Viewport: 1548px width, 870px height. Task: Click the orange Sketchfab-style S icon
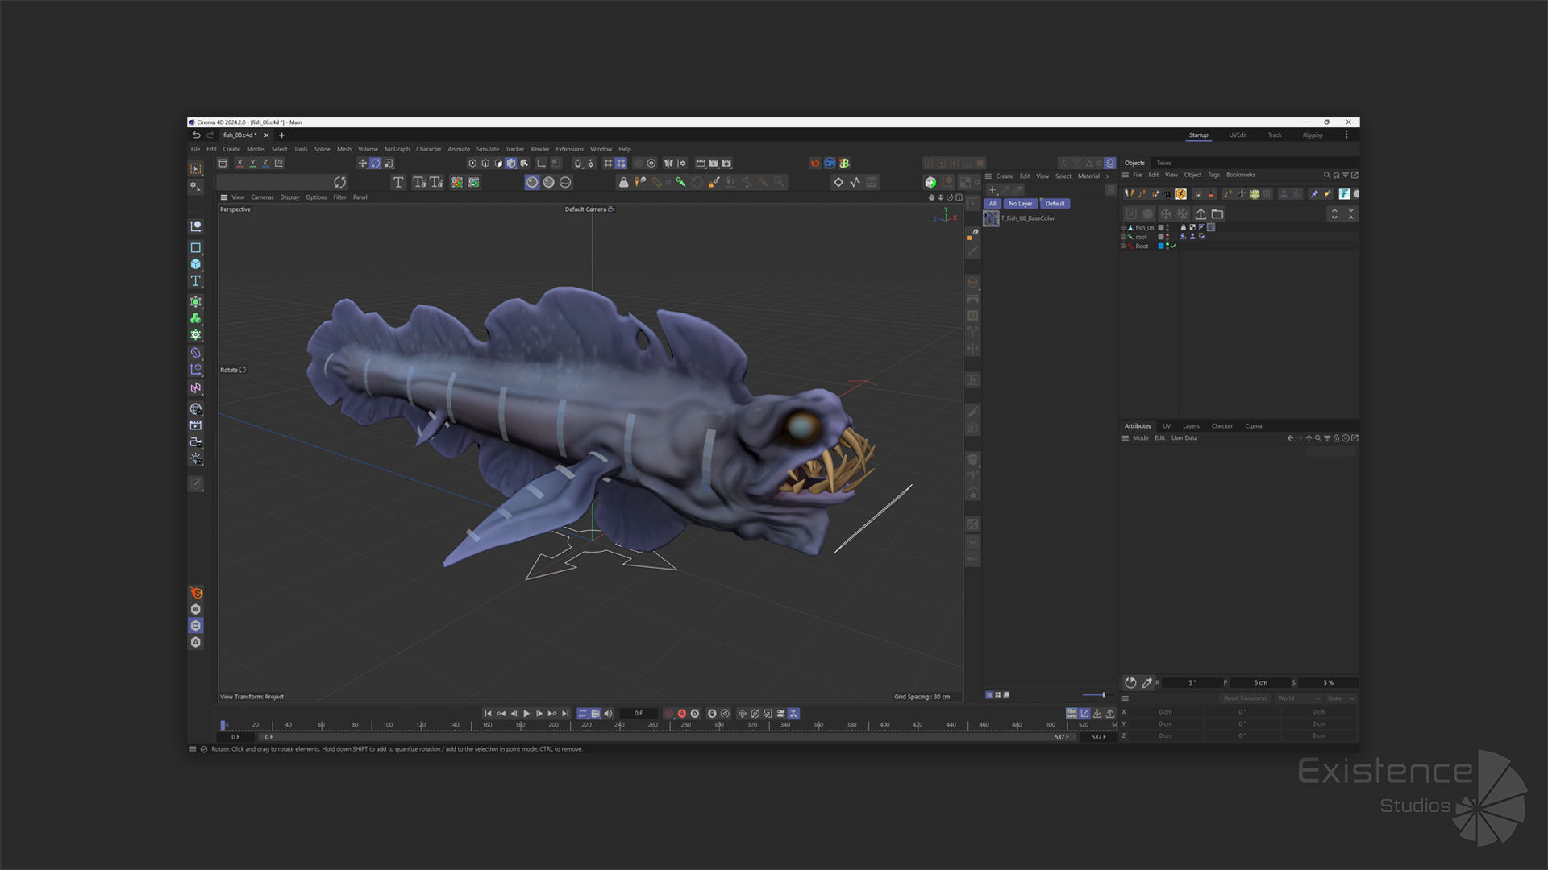point(196,594)
